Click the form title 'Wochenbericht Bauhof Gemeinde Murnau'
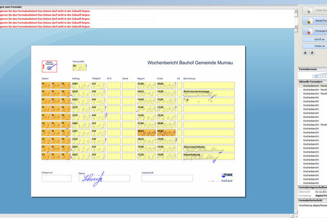This screenshot has width=327, height=218. (x=190, y=62)
